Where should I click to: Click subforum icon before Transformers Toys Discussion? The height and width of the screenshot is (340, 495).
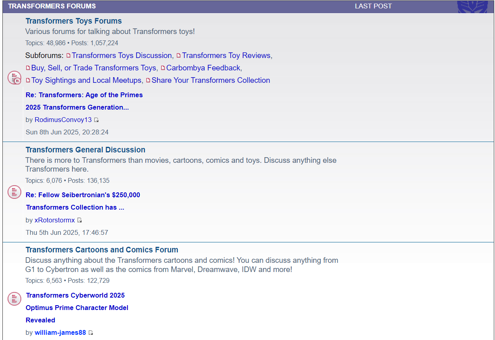point(68,56)
